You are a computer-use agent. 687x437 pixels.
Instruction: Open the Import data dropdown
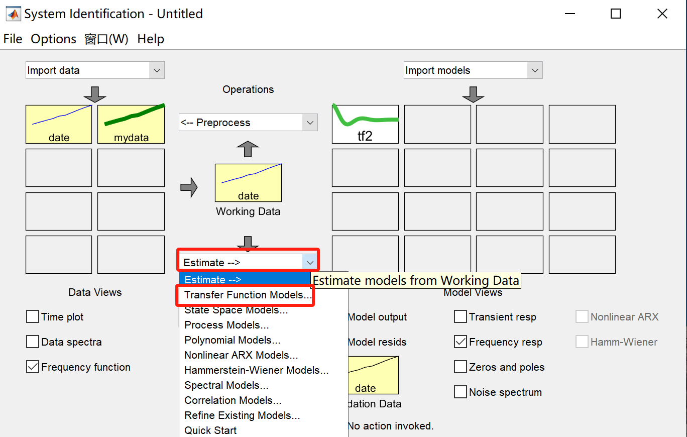pyautogui.click(x=95, y=70)
